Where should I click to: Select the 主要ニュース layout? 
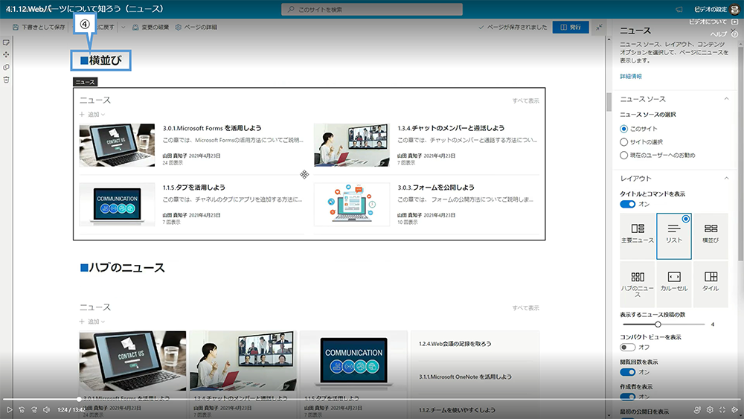tap(638, 236)
